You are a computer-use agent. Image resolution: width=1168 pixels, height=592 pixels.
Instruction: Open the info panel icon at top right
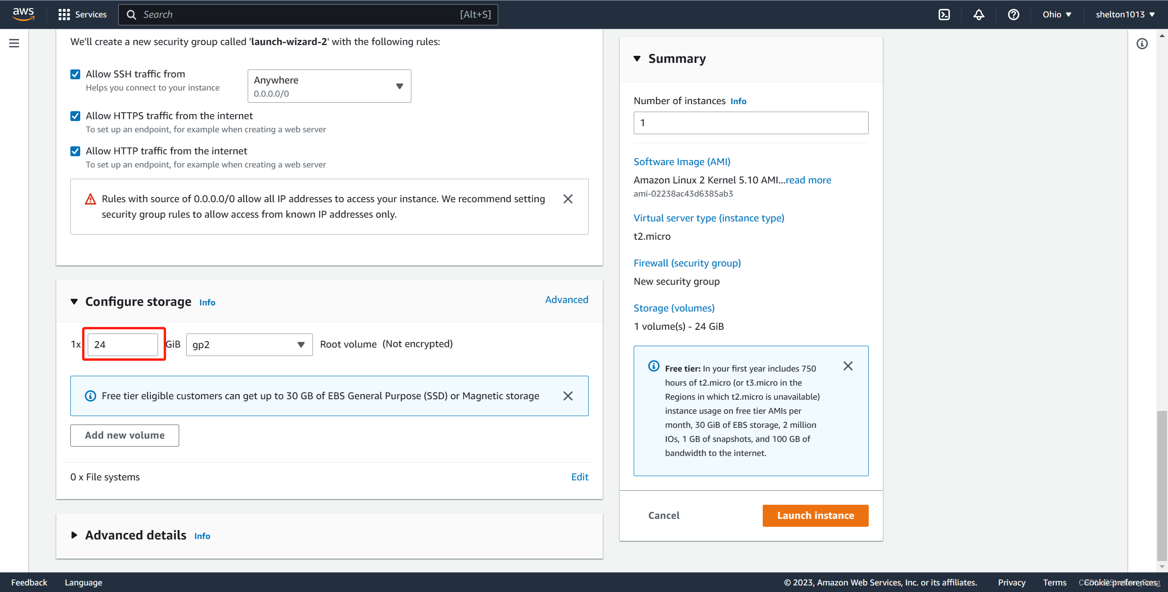1142,44
